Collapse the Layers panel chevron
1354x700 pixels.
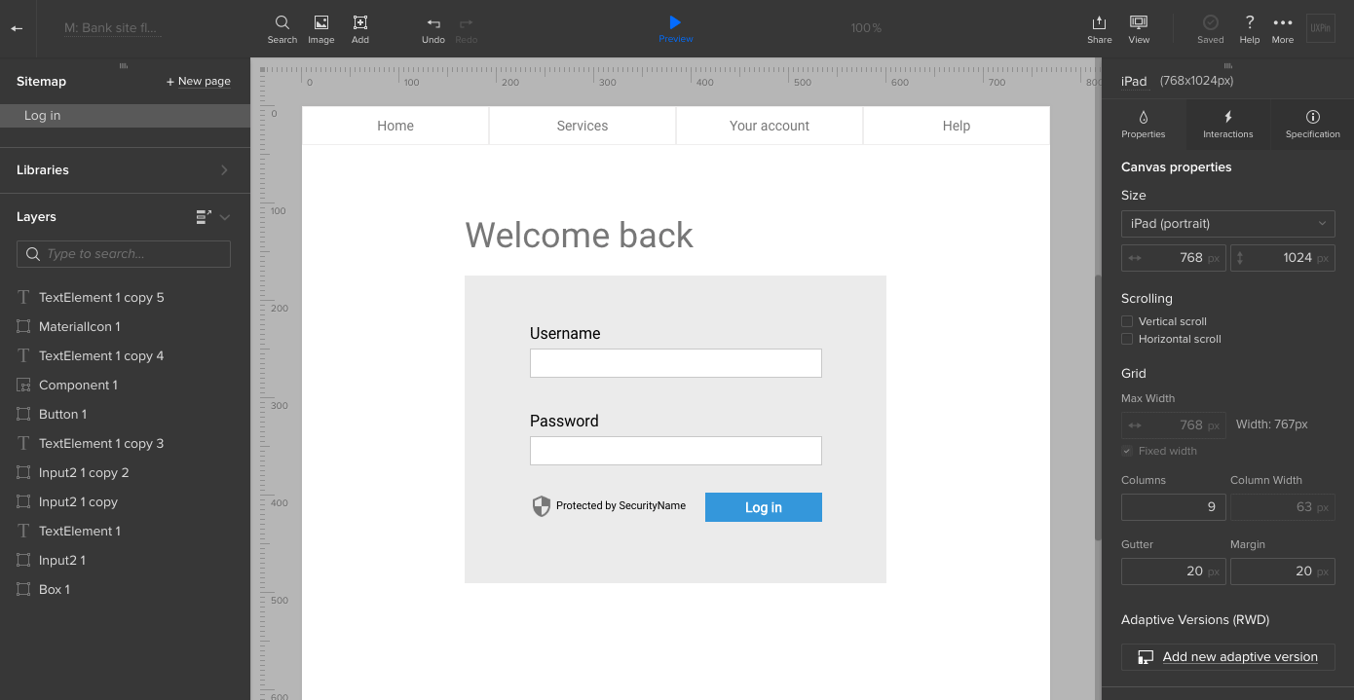point(225,217)
